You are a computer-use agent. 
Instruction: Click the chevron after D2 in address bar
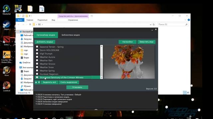pyautogui.click(x=42, y=24)
